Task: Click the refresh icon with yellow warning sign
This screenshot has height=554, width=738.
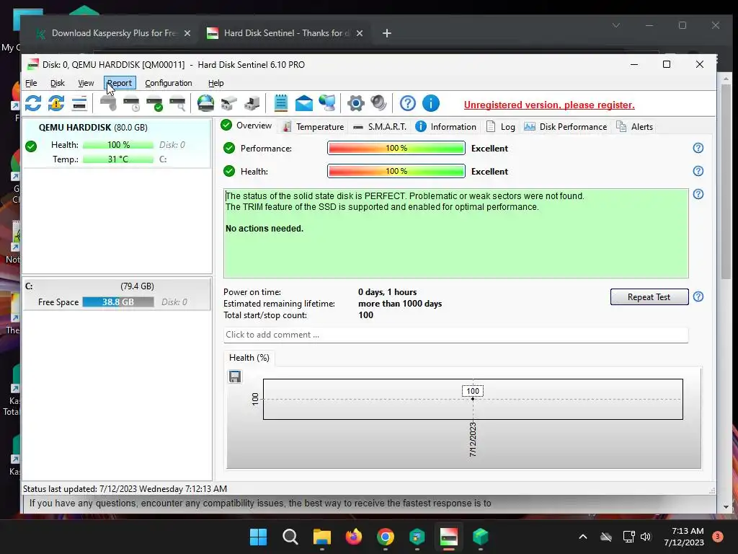Action: coord(56,103)
